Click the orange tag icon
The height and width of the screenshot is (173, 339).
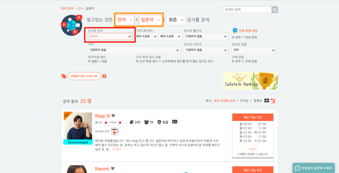tap(64, 76)
